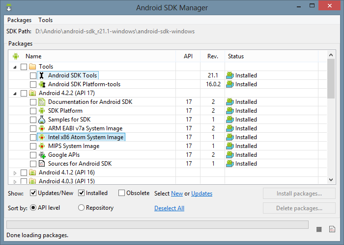The width and height of the screenshot is (344, 245).
Task: Tick the Android 4.2.2 (API 17) checkbox
Action: tap(24, 93)
